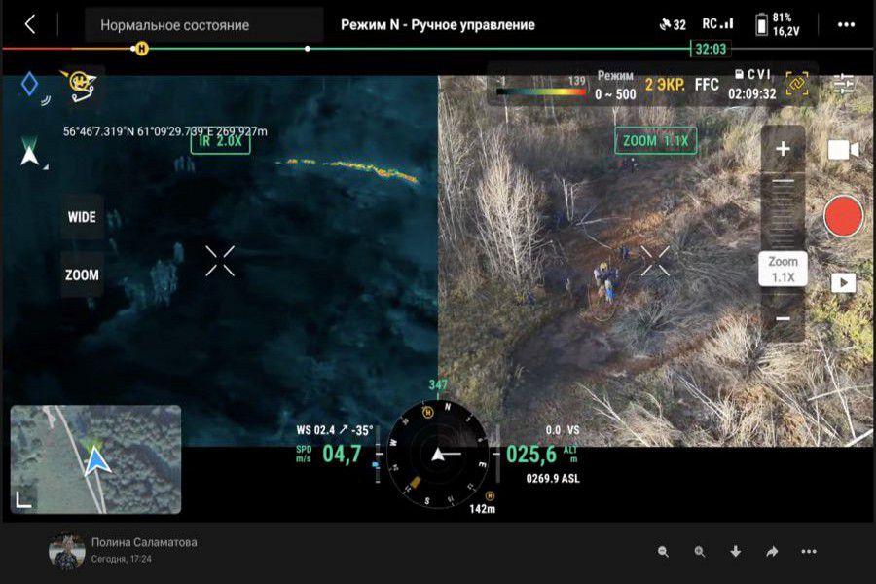Download the image with down arrow icon

click(735, 552)
